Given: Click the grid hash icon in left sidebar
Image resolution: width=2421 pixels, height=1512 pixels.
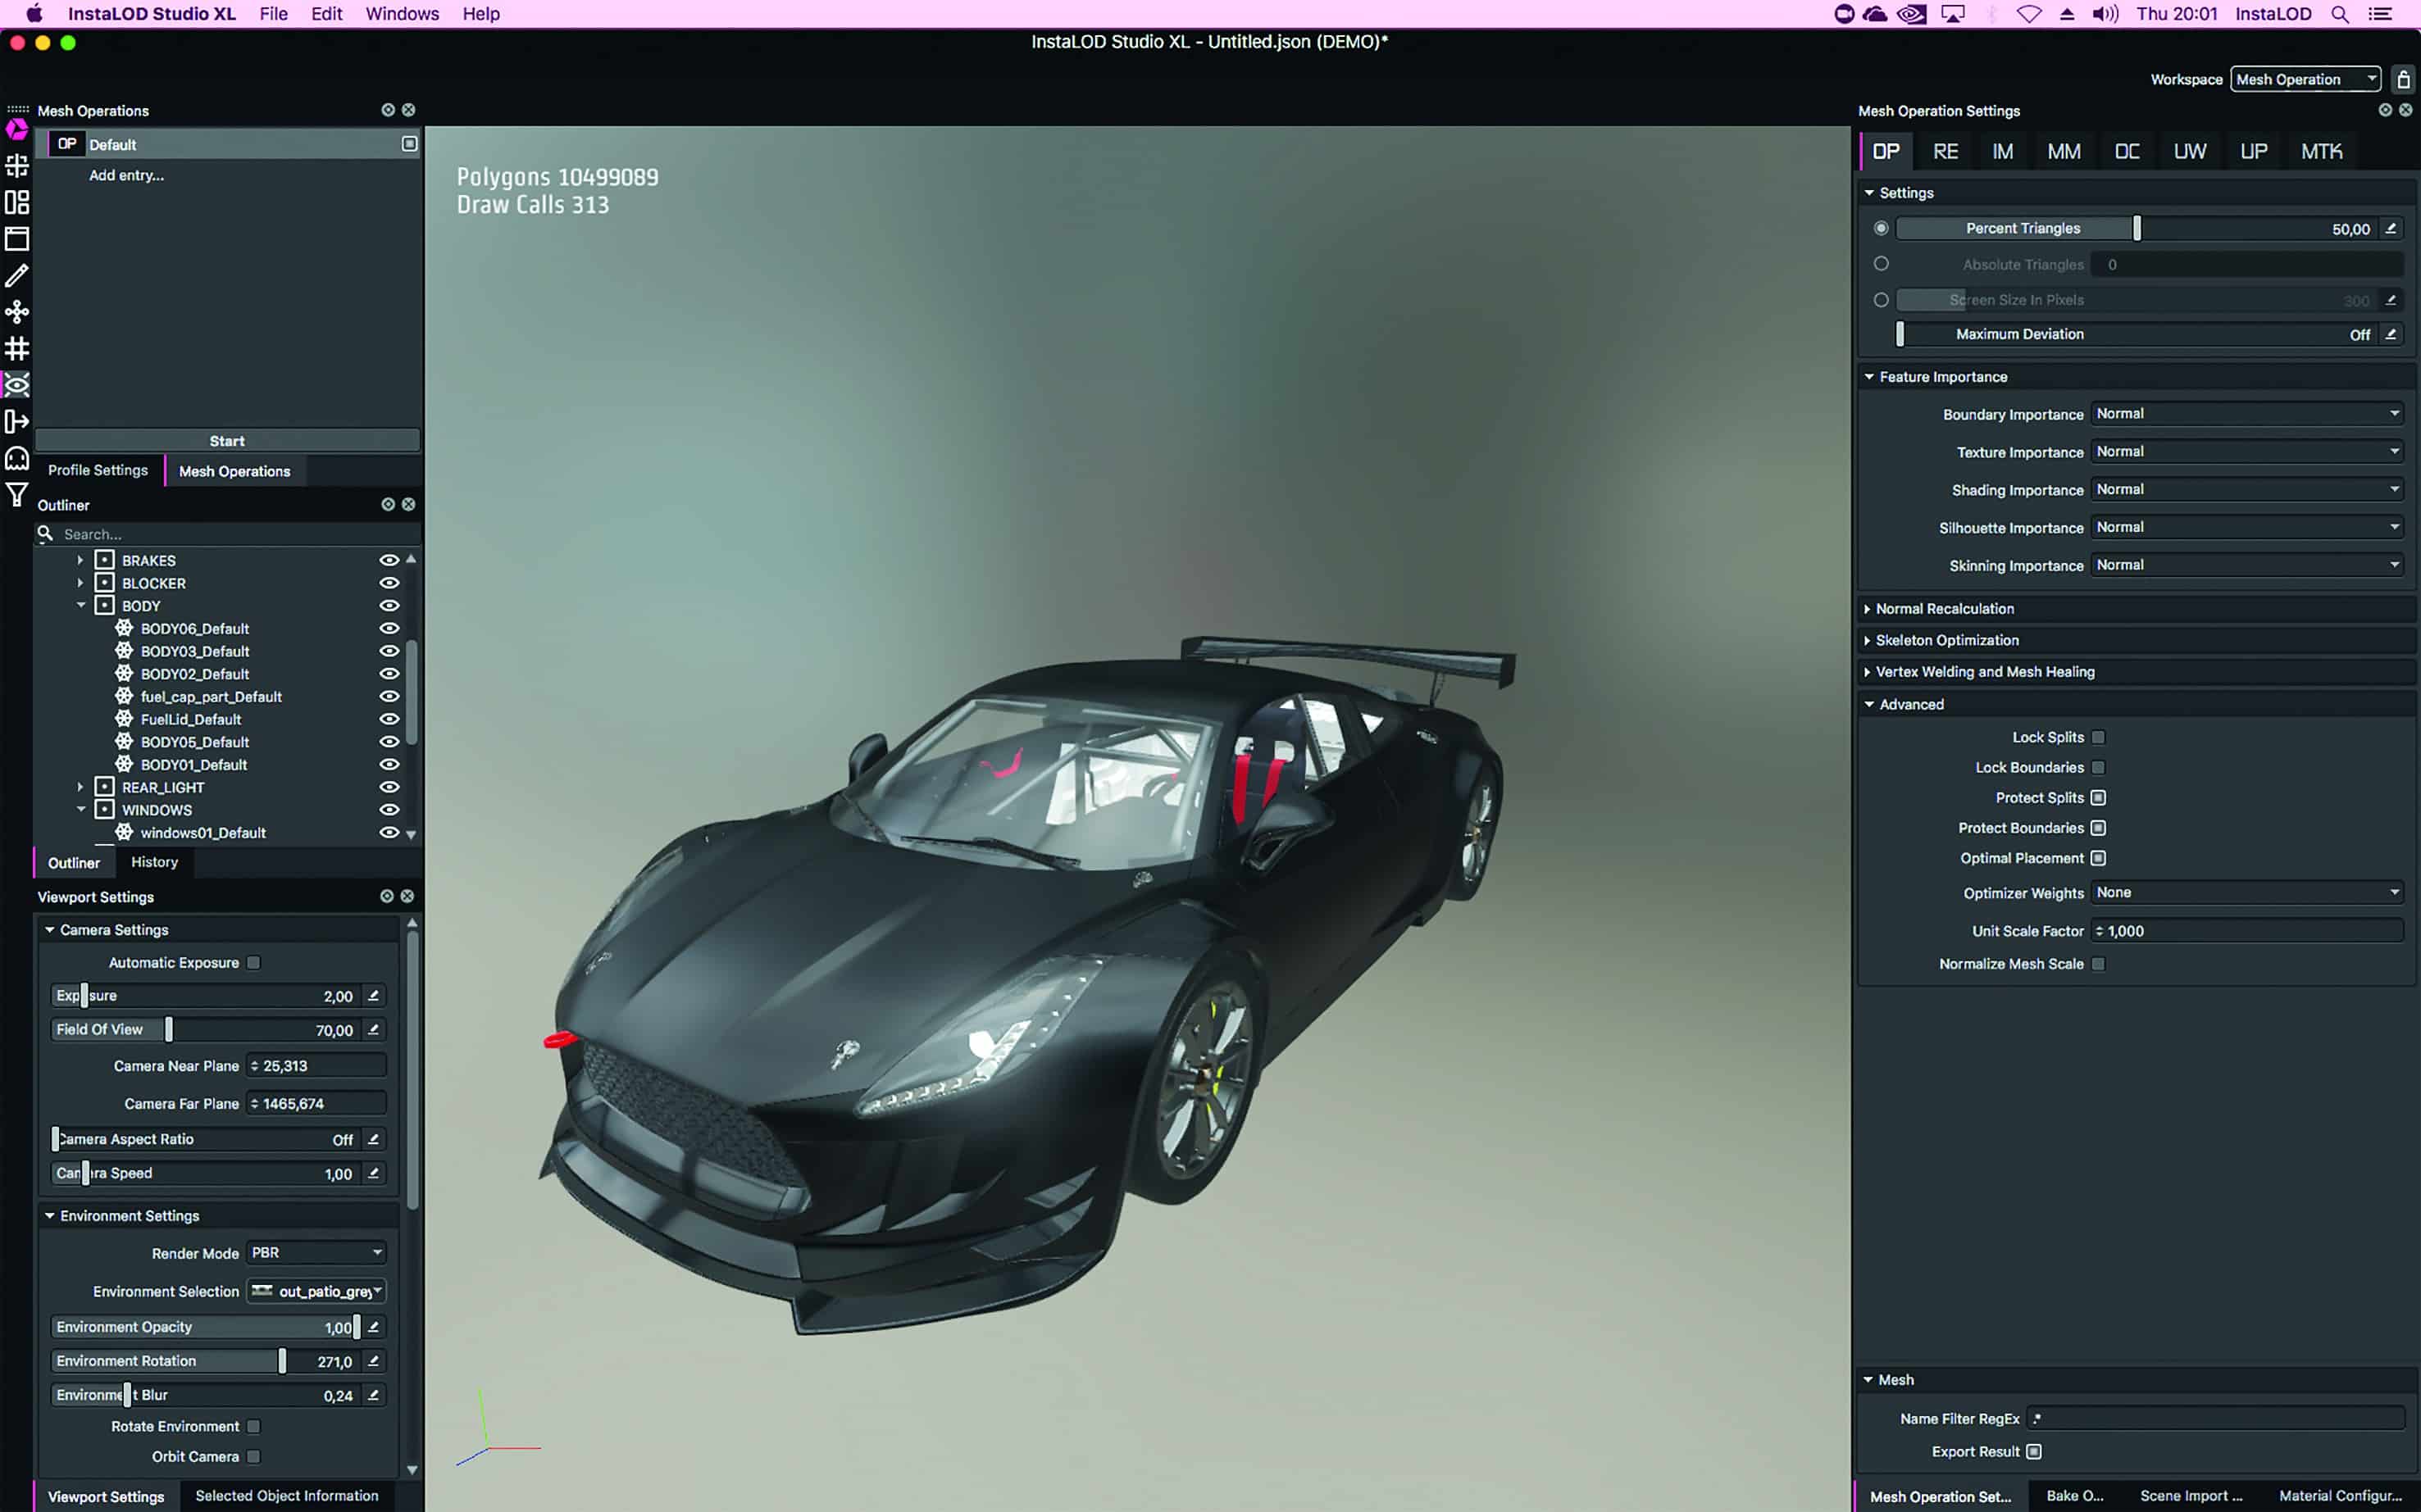Looking at the screenshot, I should [x=17, y=349].
